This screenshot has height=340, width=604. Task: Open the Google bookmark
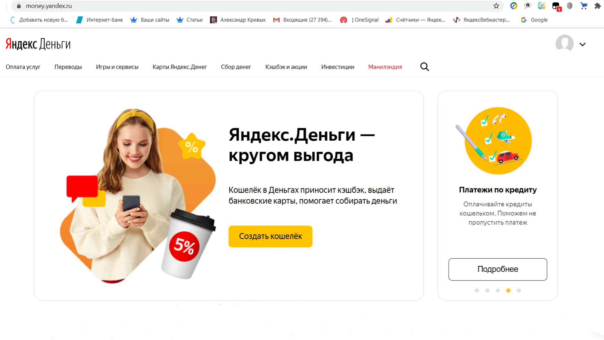pyautogui.click(x=534, y=20)
